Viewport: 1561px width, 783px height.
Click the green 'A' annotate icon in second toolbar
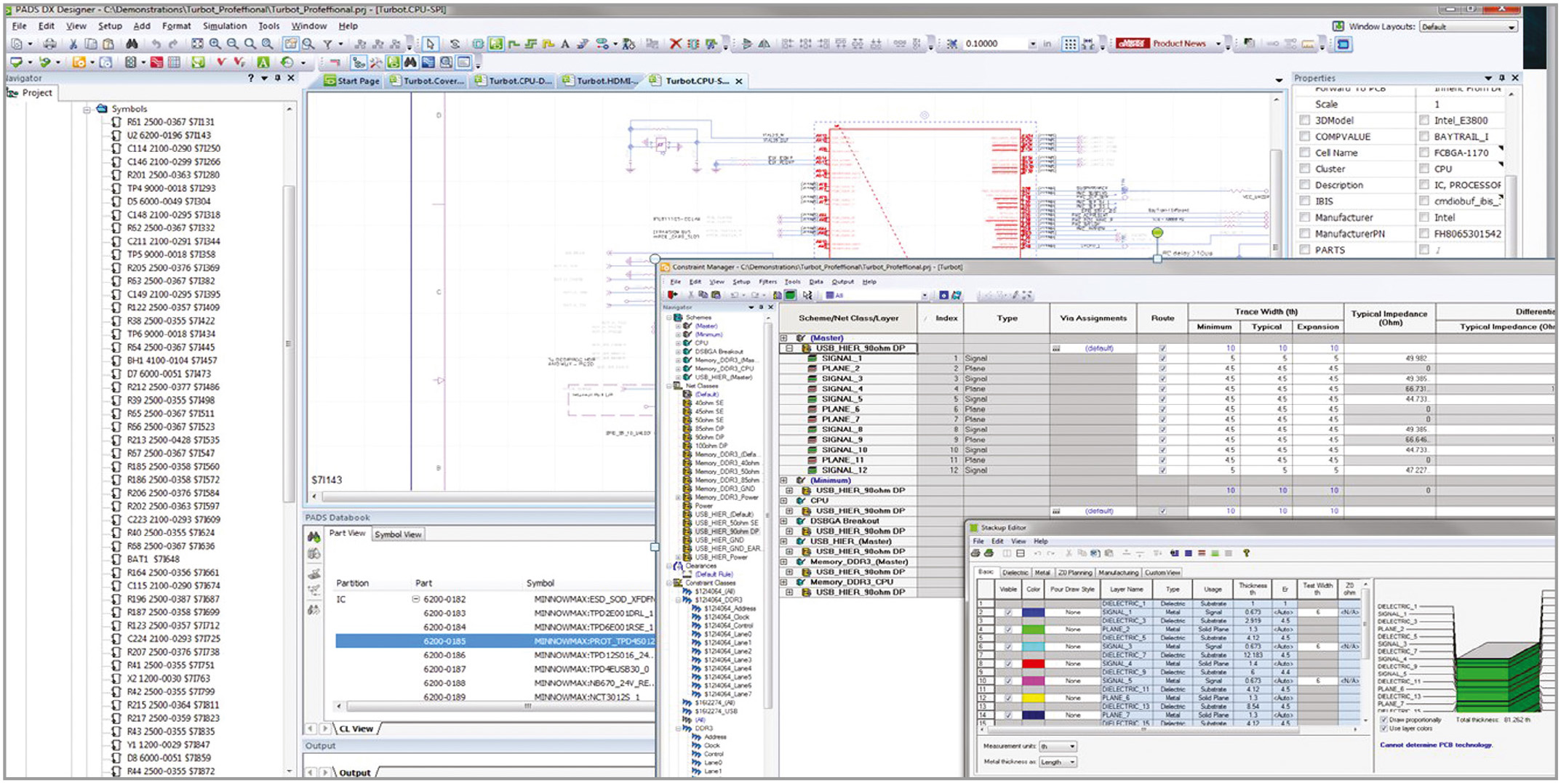tap(263, 63)
